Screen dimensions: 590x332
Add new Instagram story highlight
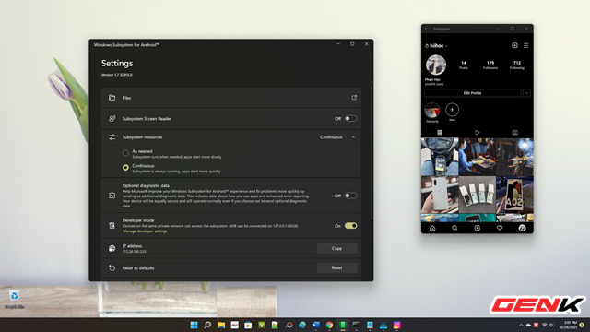(x=452, y=110)
